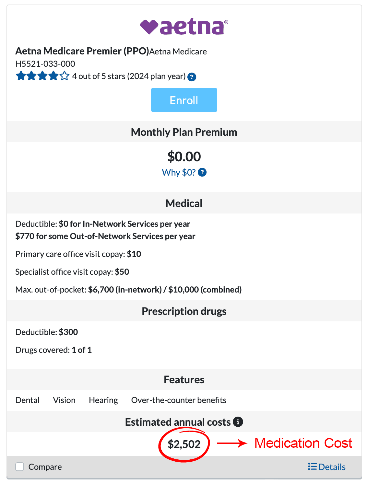Click the star rating help icon
The height and width of the screenshot is (484, 367).
pos(192,77)
